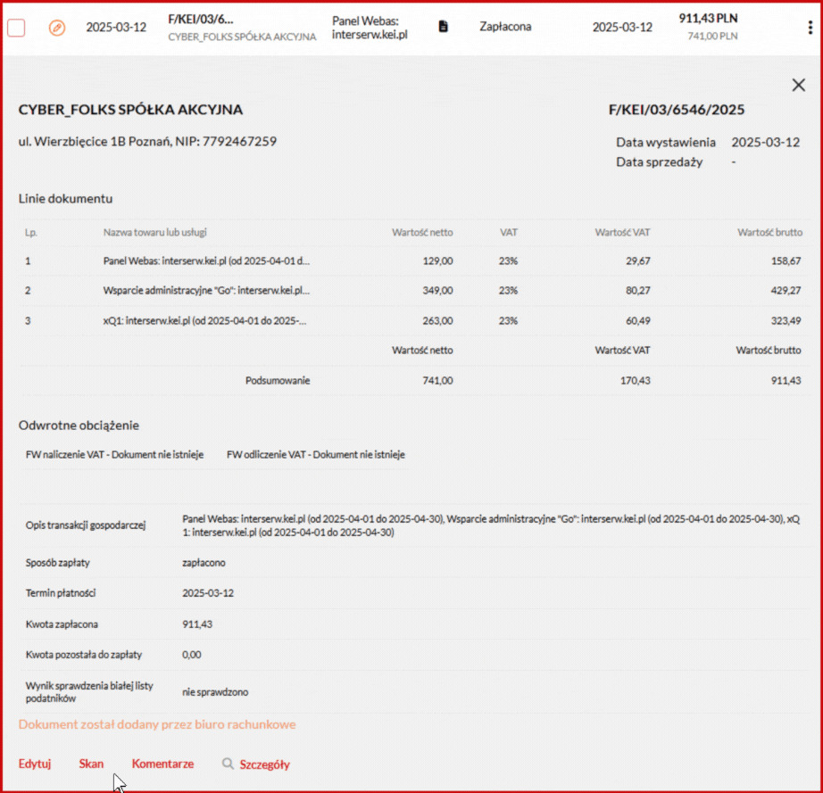This screenshot has width=823, height=793.
Task: Click the Zapłacona status in the top row
Action: point(505,26)
